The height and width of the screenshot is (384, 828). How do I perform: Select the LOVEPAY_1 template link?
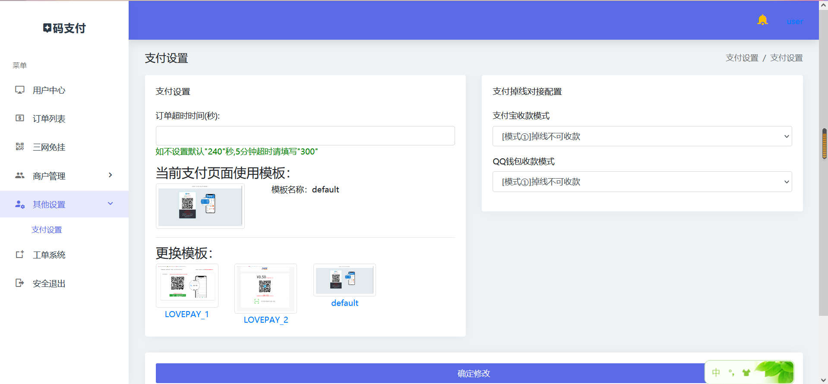coord(186,314)
